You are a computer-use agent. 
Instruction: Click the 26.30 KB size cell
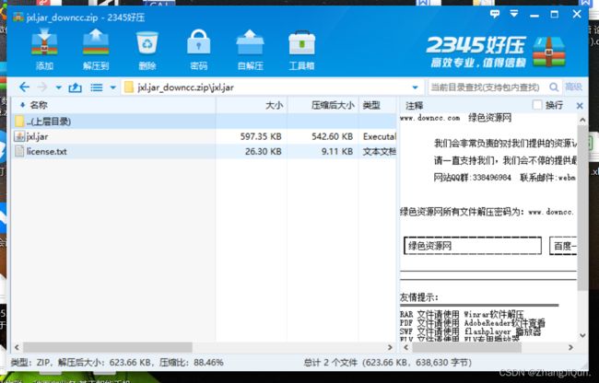click(264, 151)
